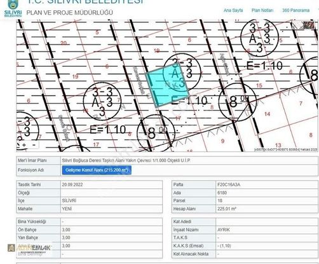Click the E=1.10 label beside the cyan parcel
Viewport: 319px width, 264px height.
click(189, 101)
